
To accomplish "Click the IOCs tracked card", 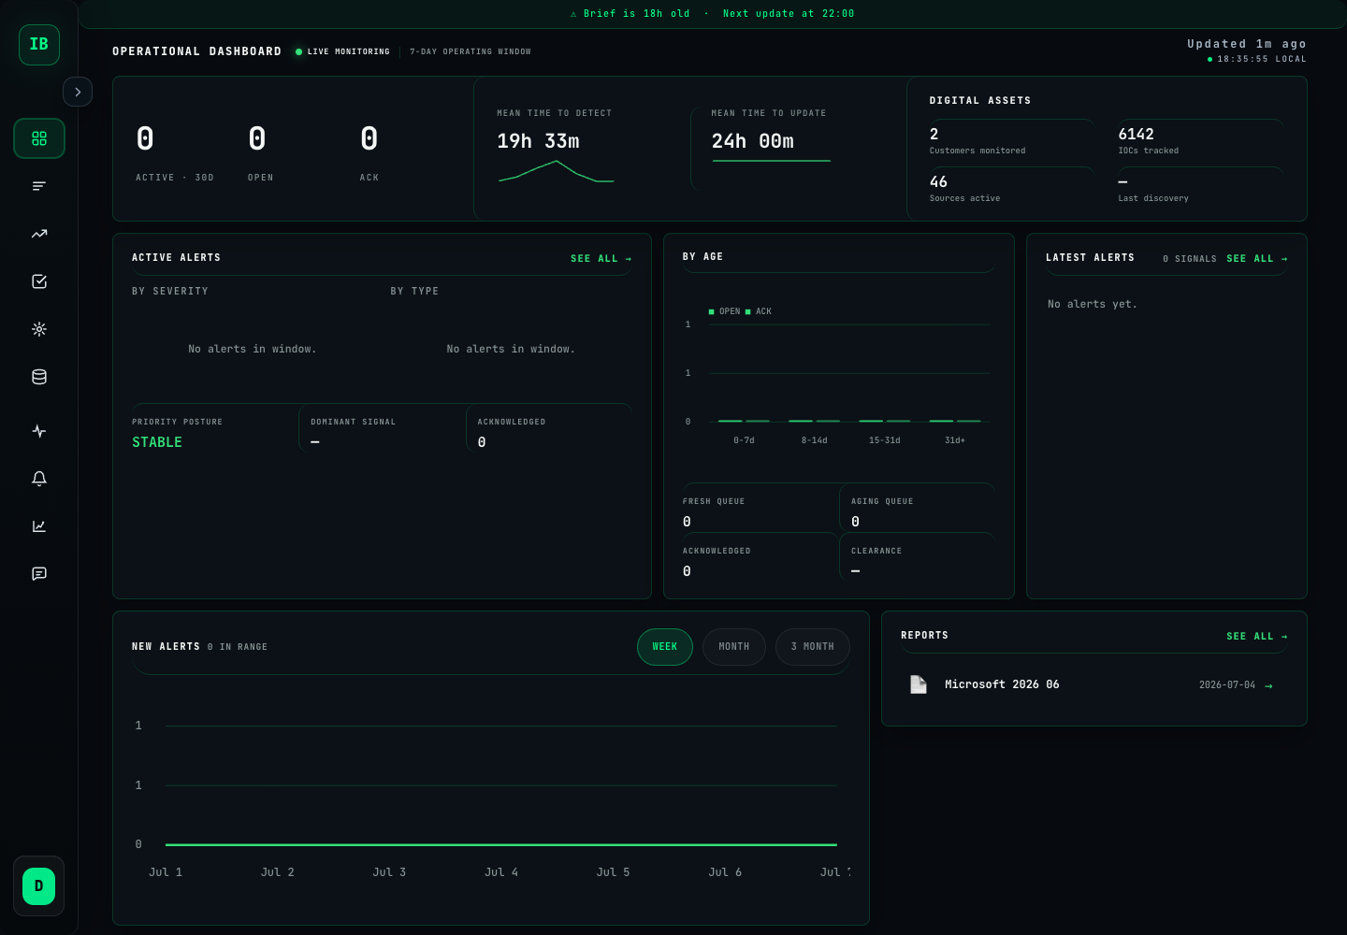I will (1200, 141).
